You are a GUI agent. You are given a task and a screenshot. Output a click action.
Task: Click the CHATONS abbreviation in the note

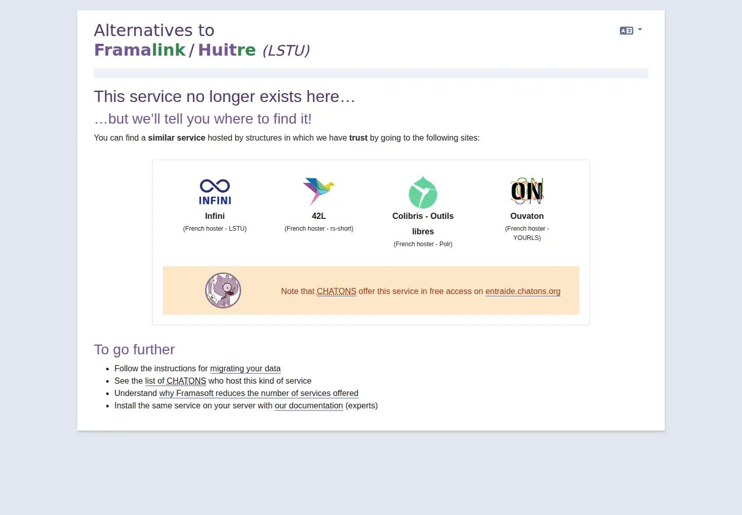point(336,291)
